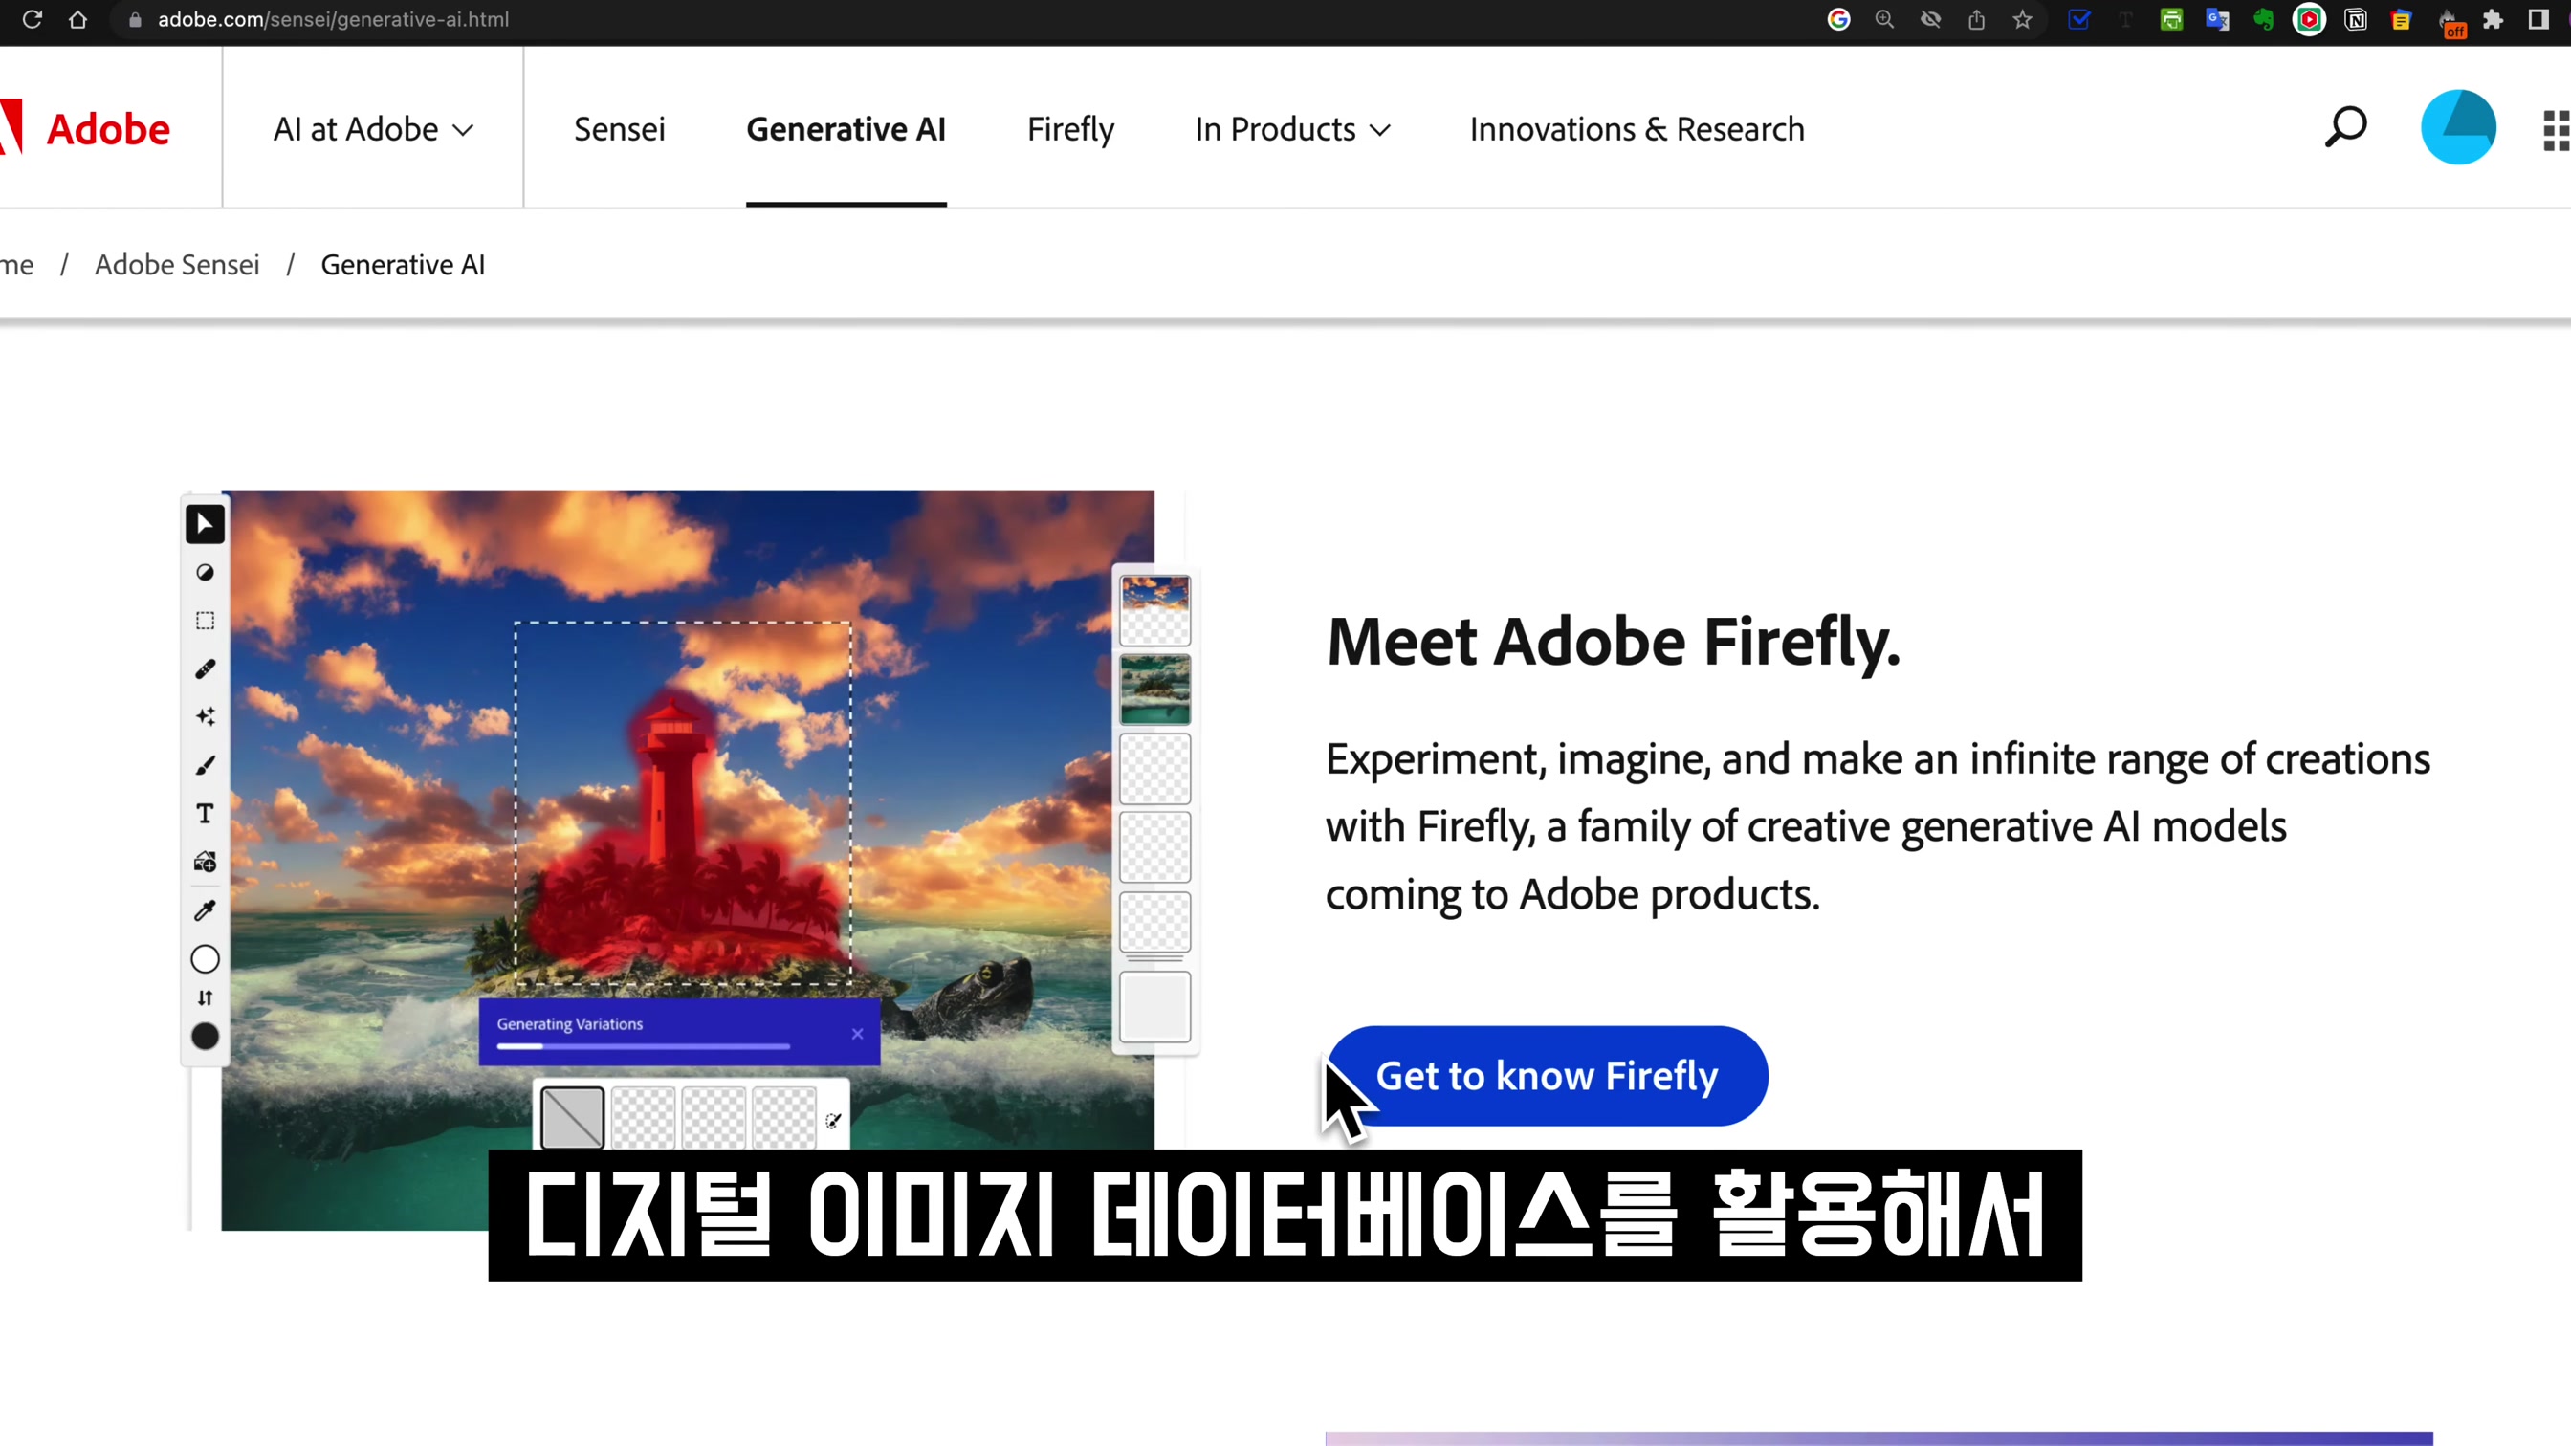
Task: Click the Generative AI breadcrumb entry
Action: (x=403, y=265)
